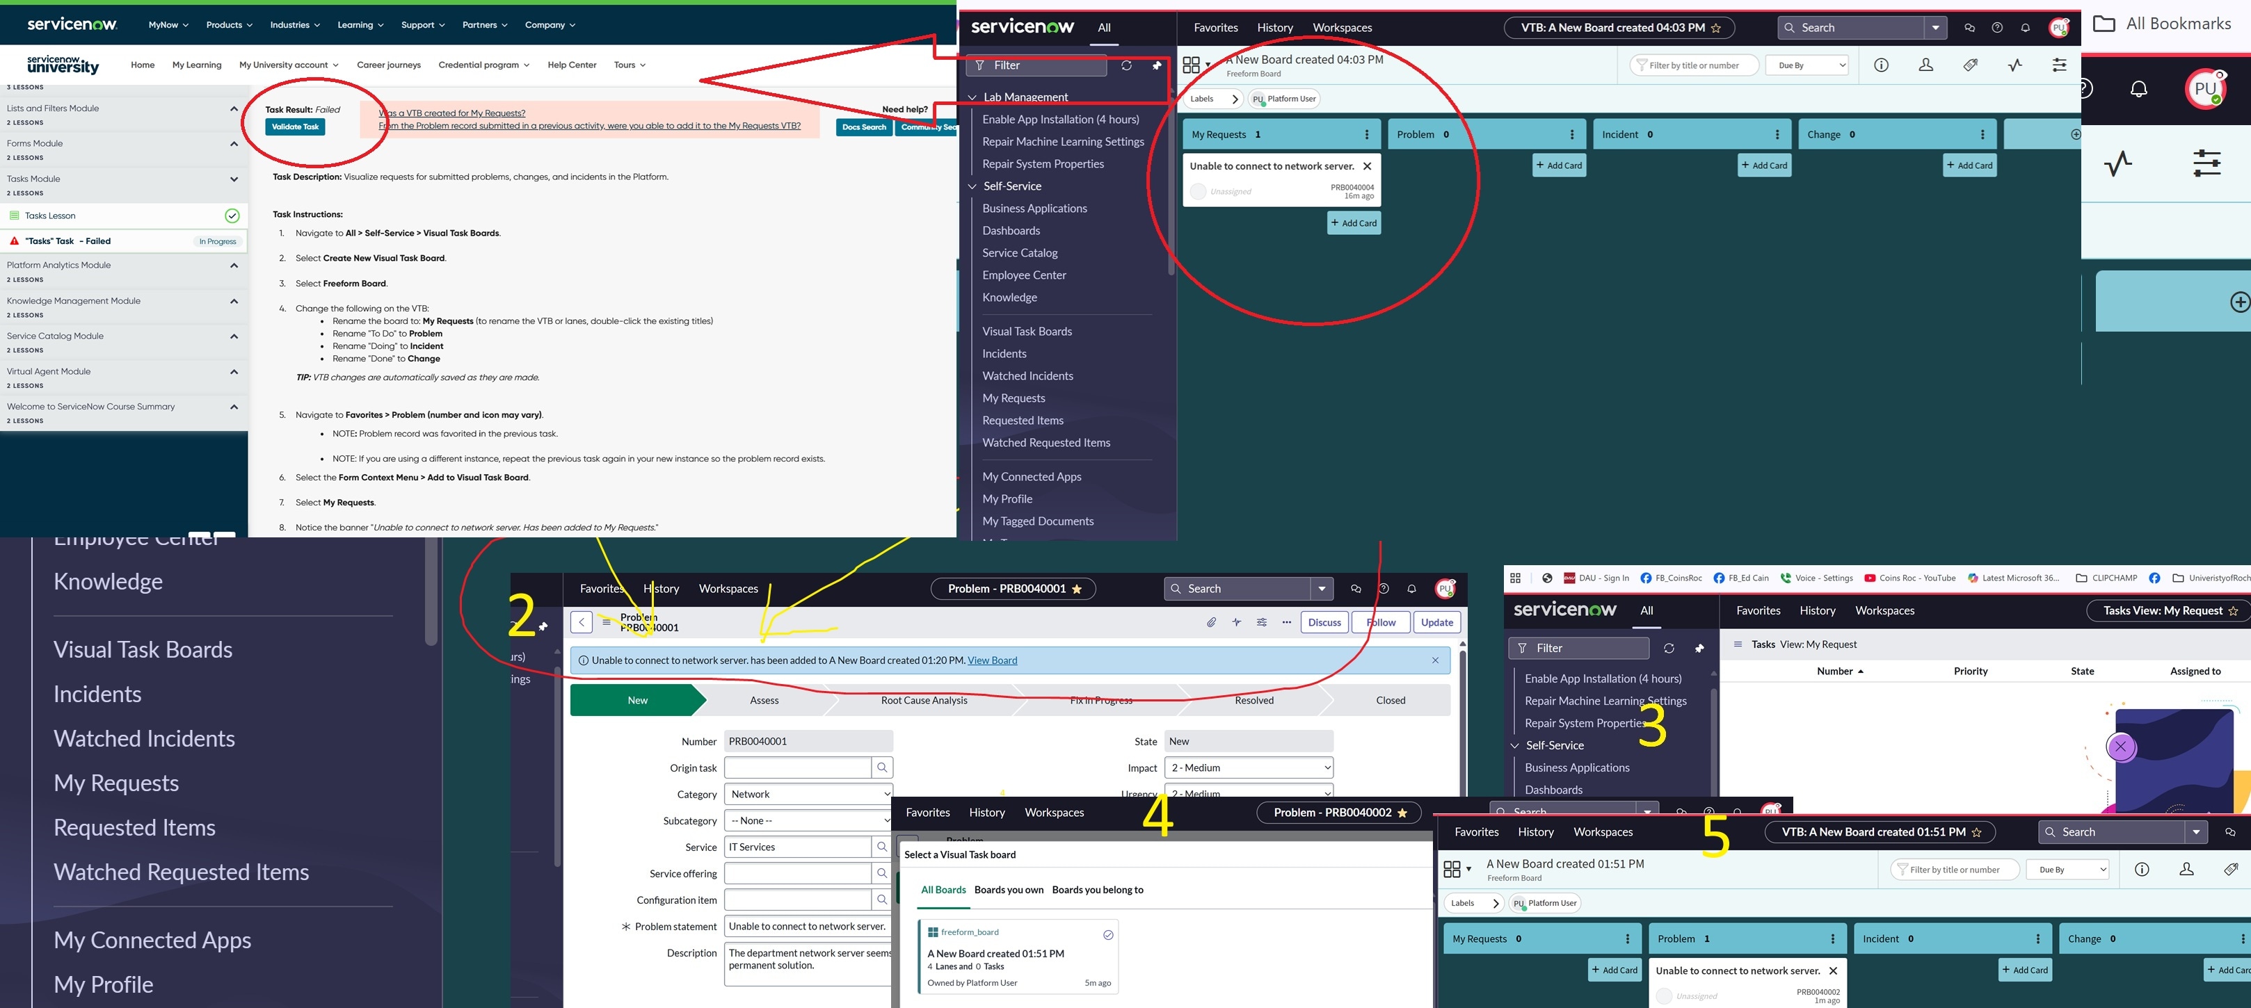Click the labels tag icon in the 04:03 PM board toolbar
The image size is (2251, 1008).
click(1971, 65)
